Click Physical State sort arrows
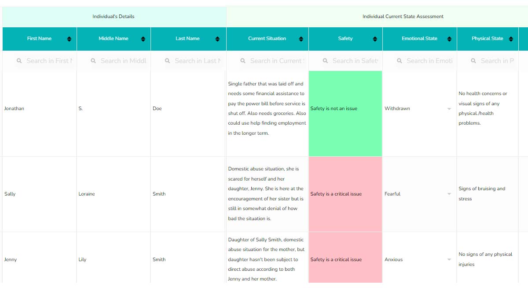 511,39
